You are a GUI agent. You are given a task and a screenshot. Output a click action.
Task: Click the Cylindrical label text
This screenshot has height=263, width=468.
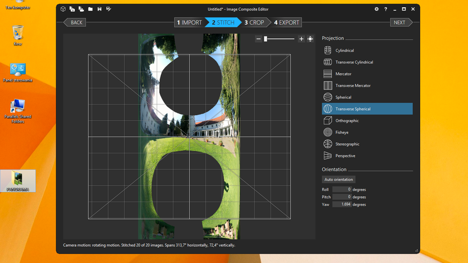344,51
